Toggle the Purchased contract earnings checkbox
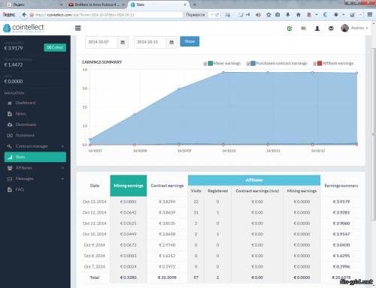 [248, 64]
